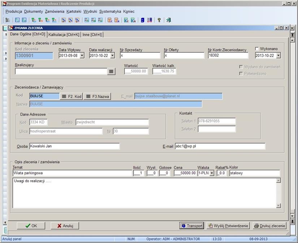Switch to the Kalkulacja tab
Screen dimensions: 298x243
click(x=64, y=35)
